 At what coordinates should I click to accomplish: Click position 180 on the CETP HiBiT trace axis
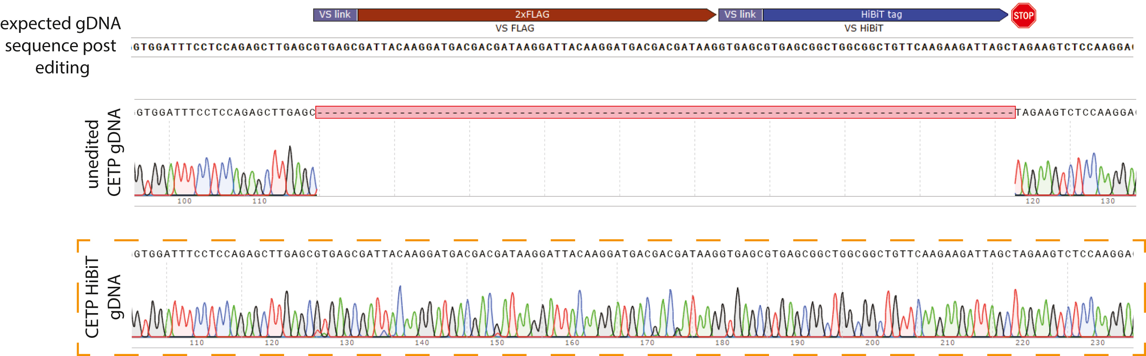click(x=722, y=343)
